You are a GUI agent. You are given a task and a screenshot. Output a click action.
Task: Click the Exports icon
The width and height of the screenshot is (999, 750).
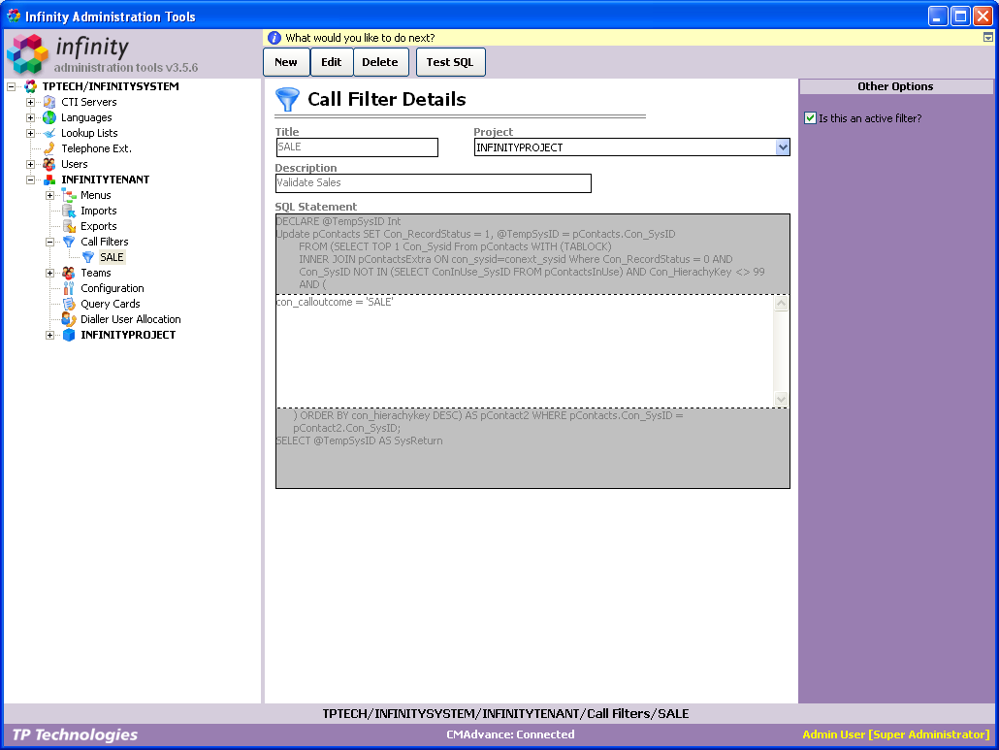point(69,226)
